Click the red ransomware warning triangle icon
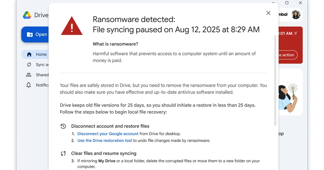324x170 pixels. 72,25
